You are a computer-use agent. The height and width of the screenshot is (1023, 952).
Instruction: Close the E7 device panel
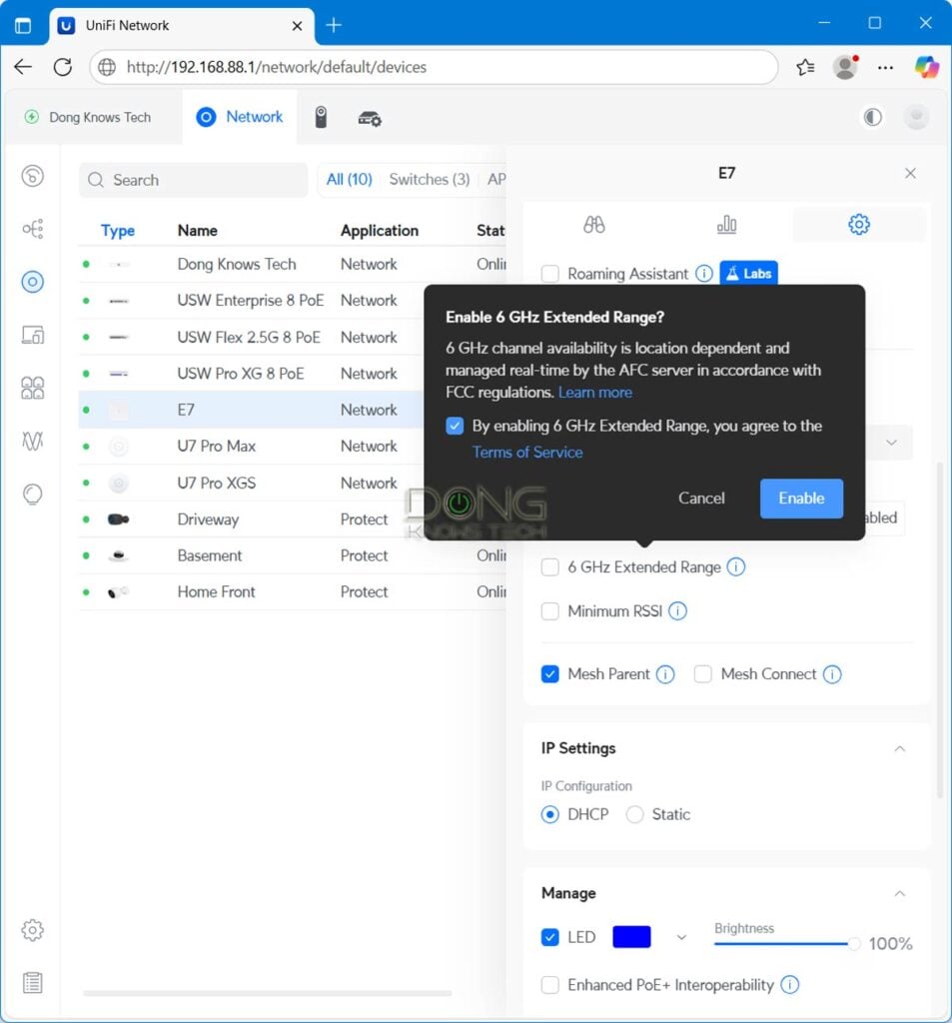[x=910, y=173]
